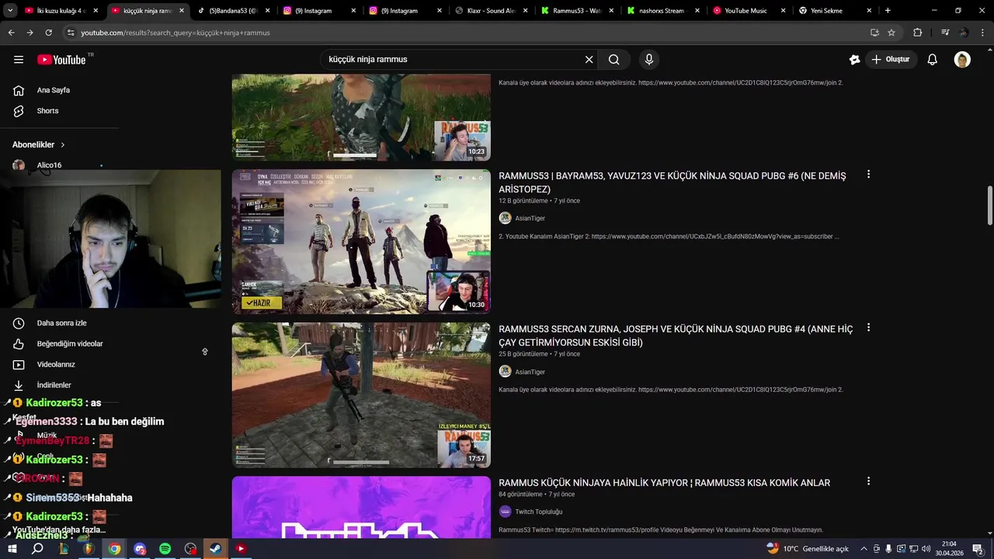Open the Twitch Topluluğu channel
994x559 pixels.
[538, 512]
